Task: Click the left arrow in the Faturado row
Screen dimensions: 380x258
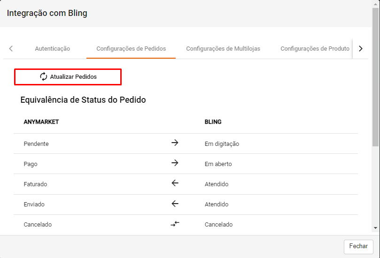Action: pyautogui.click(x=175, y=183)
